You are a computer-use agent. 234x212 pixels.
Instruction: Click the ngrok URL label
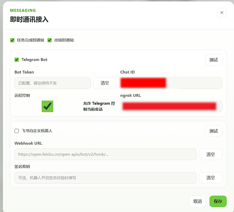tap(131, 95)
